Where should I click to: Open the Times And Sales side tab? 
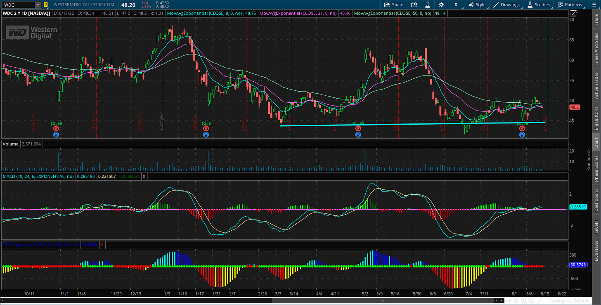click(x=596, y=49)
